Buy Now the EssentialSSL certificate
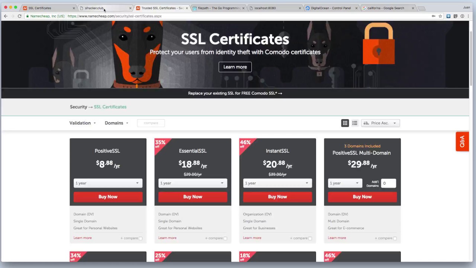The height and width of the screenshot is (268, 476). pos(193,197)
